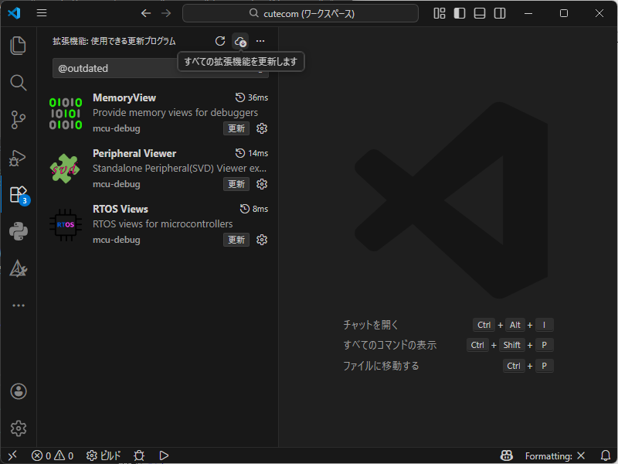Update the MemoryView extension

pyautogui.click(x=236, y=128)
